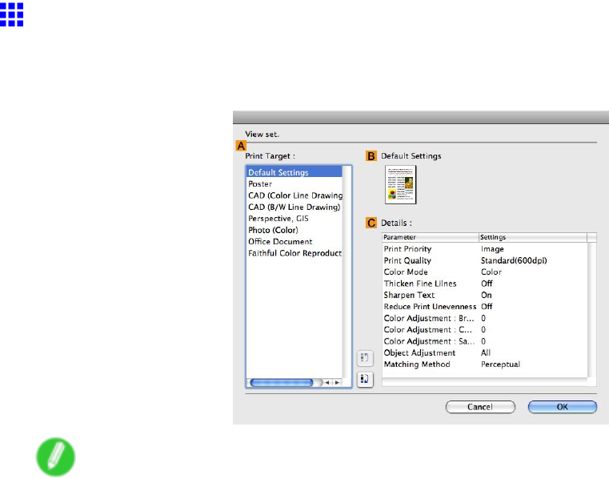Click the Default Settings preview thumbnail
609x479 pixels.
tap(400, 185)
